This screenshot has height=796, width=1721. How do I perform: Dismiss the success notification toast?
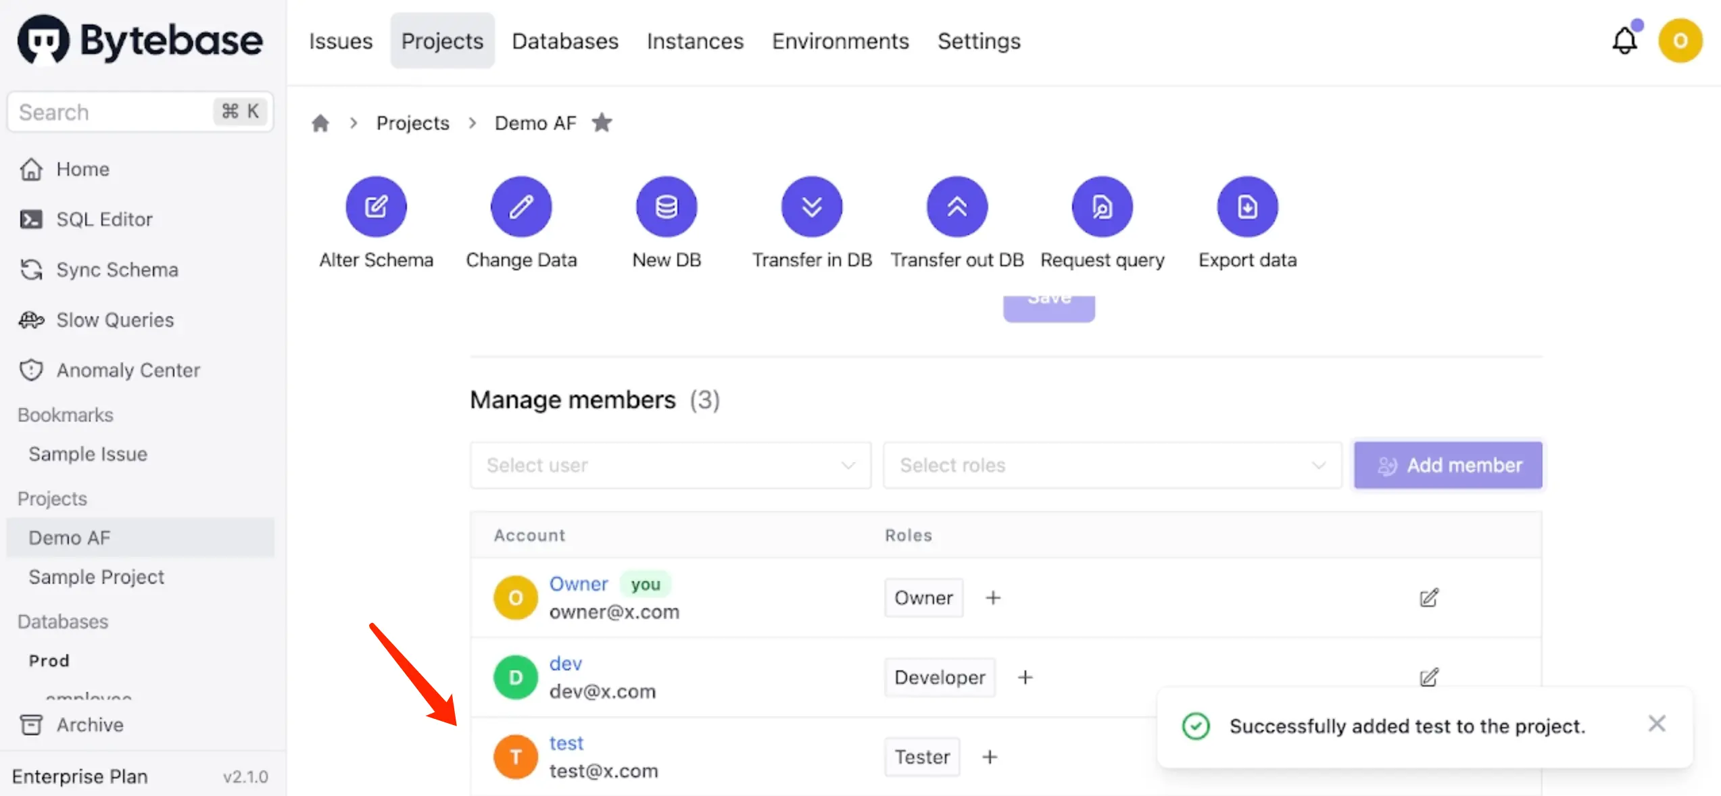tap(1657, 724)
